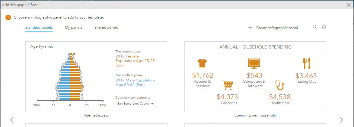
Task: Open the San Bernardino County comparison dropdown
Action: point(136,104)
